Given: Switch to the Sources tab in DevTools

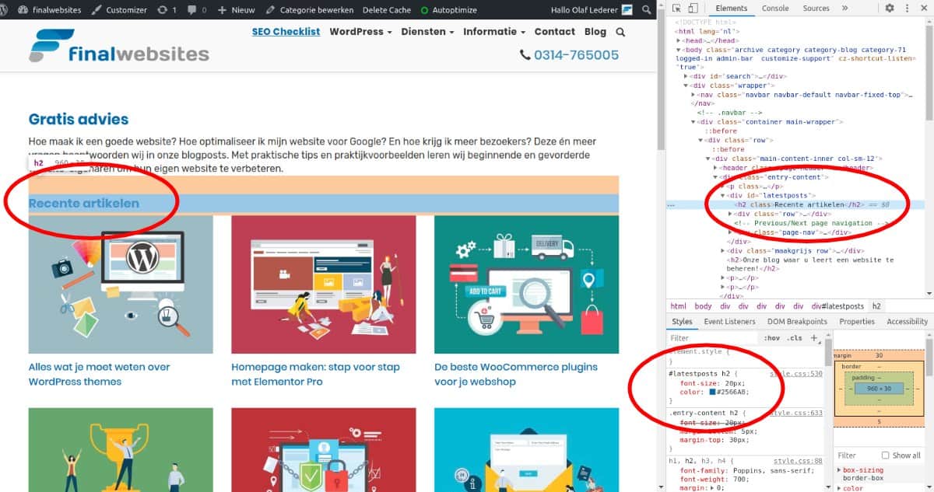Looking at the screenshot, I should [x=816, y=9].
